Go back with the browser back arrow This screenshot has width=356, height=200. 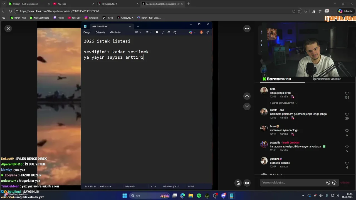(4, 11)
